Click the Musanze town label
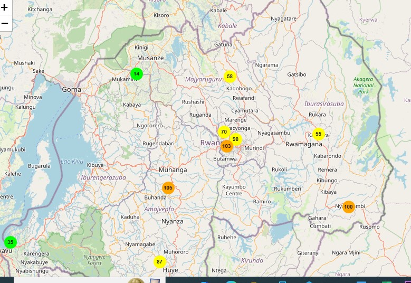This screenshot has height=283, width=411. pos(150,58)
